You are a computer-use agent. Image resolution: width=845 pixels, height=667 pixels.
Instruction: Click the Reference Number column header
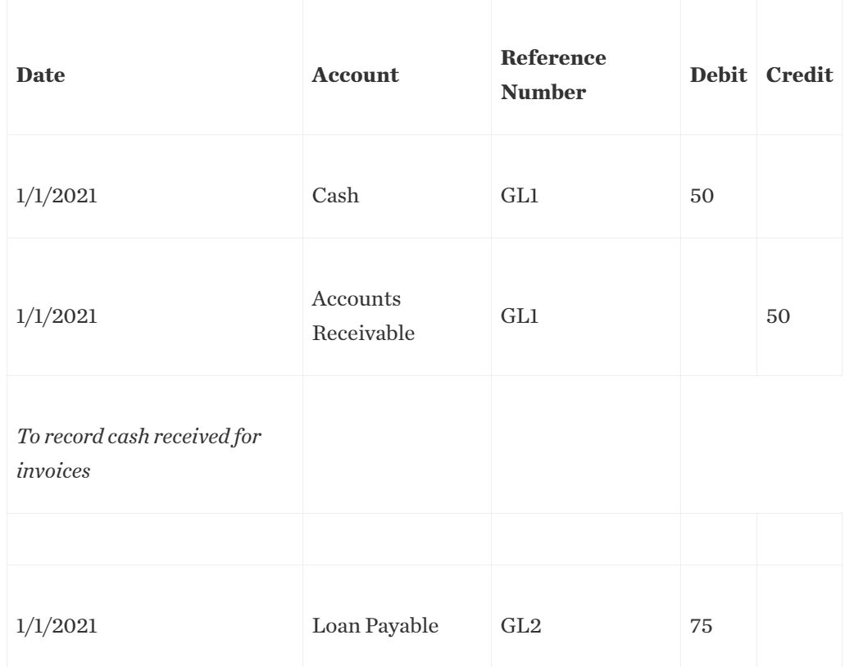[553, 75]
